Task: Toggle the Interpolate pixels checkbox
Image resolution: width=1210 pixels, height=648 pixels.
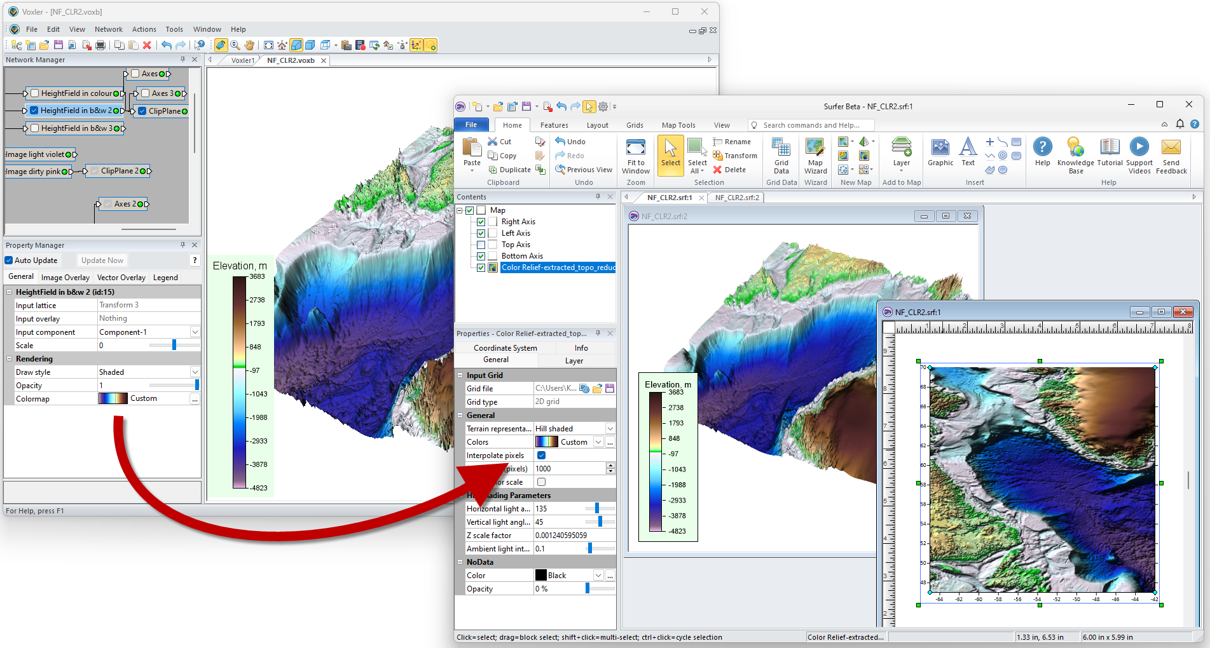Action: tap(541, 456)
